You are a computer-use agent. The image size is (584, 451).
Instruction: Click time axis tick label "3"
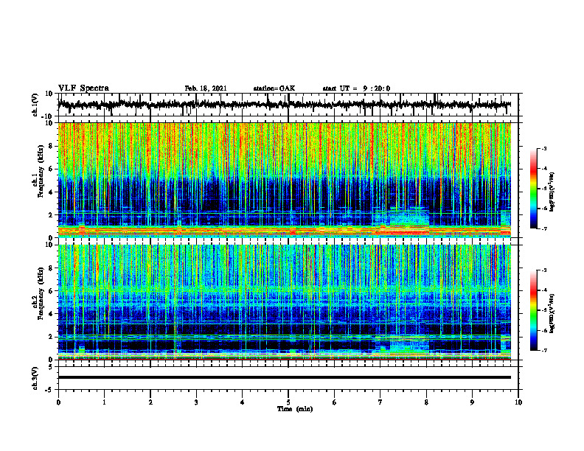(x=196, y=402)
